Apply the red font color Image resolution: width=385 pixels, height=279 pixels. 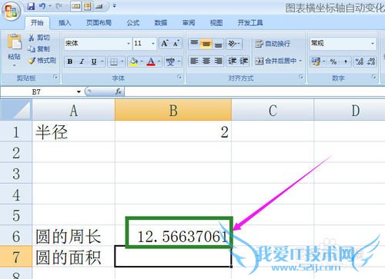point(151,61)
